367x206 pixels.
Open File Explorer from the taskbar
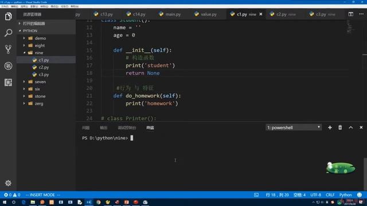33,202
